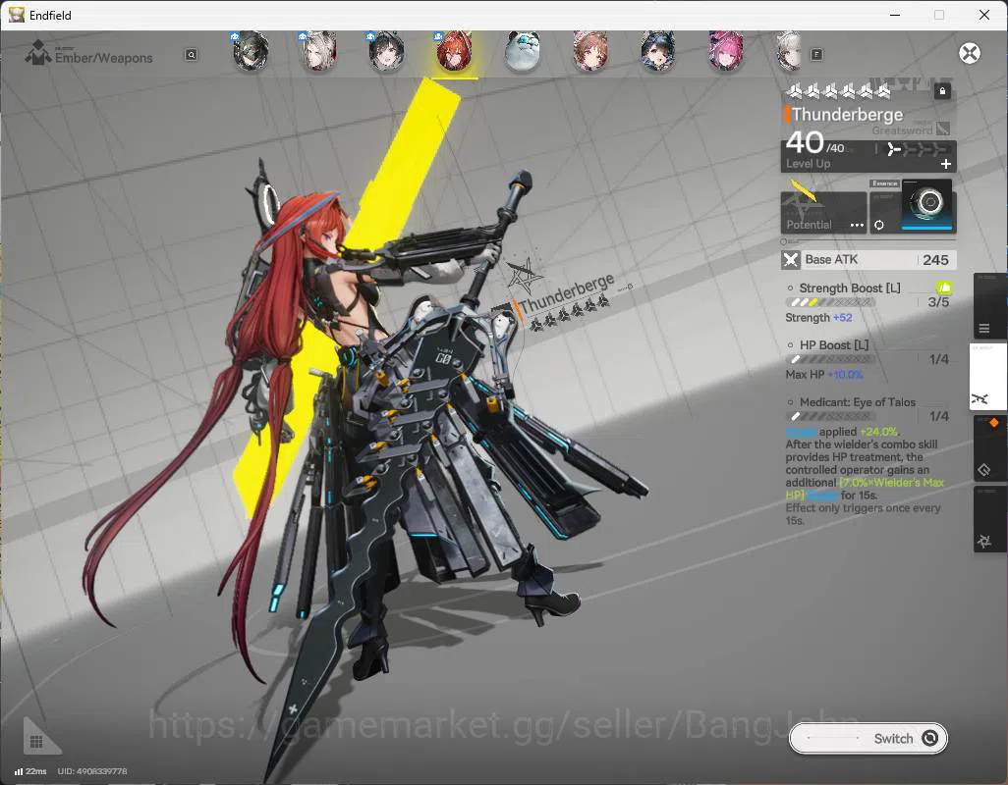
Task: Select the last light-haired operator portrait
Action: (x=790, y=51)
